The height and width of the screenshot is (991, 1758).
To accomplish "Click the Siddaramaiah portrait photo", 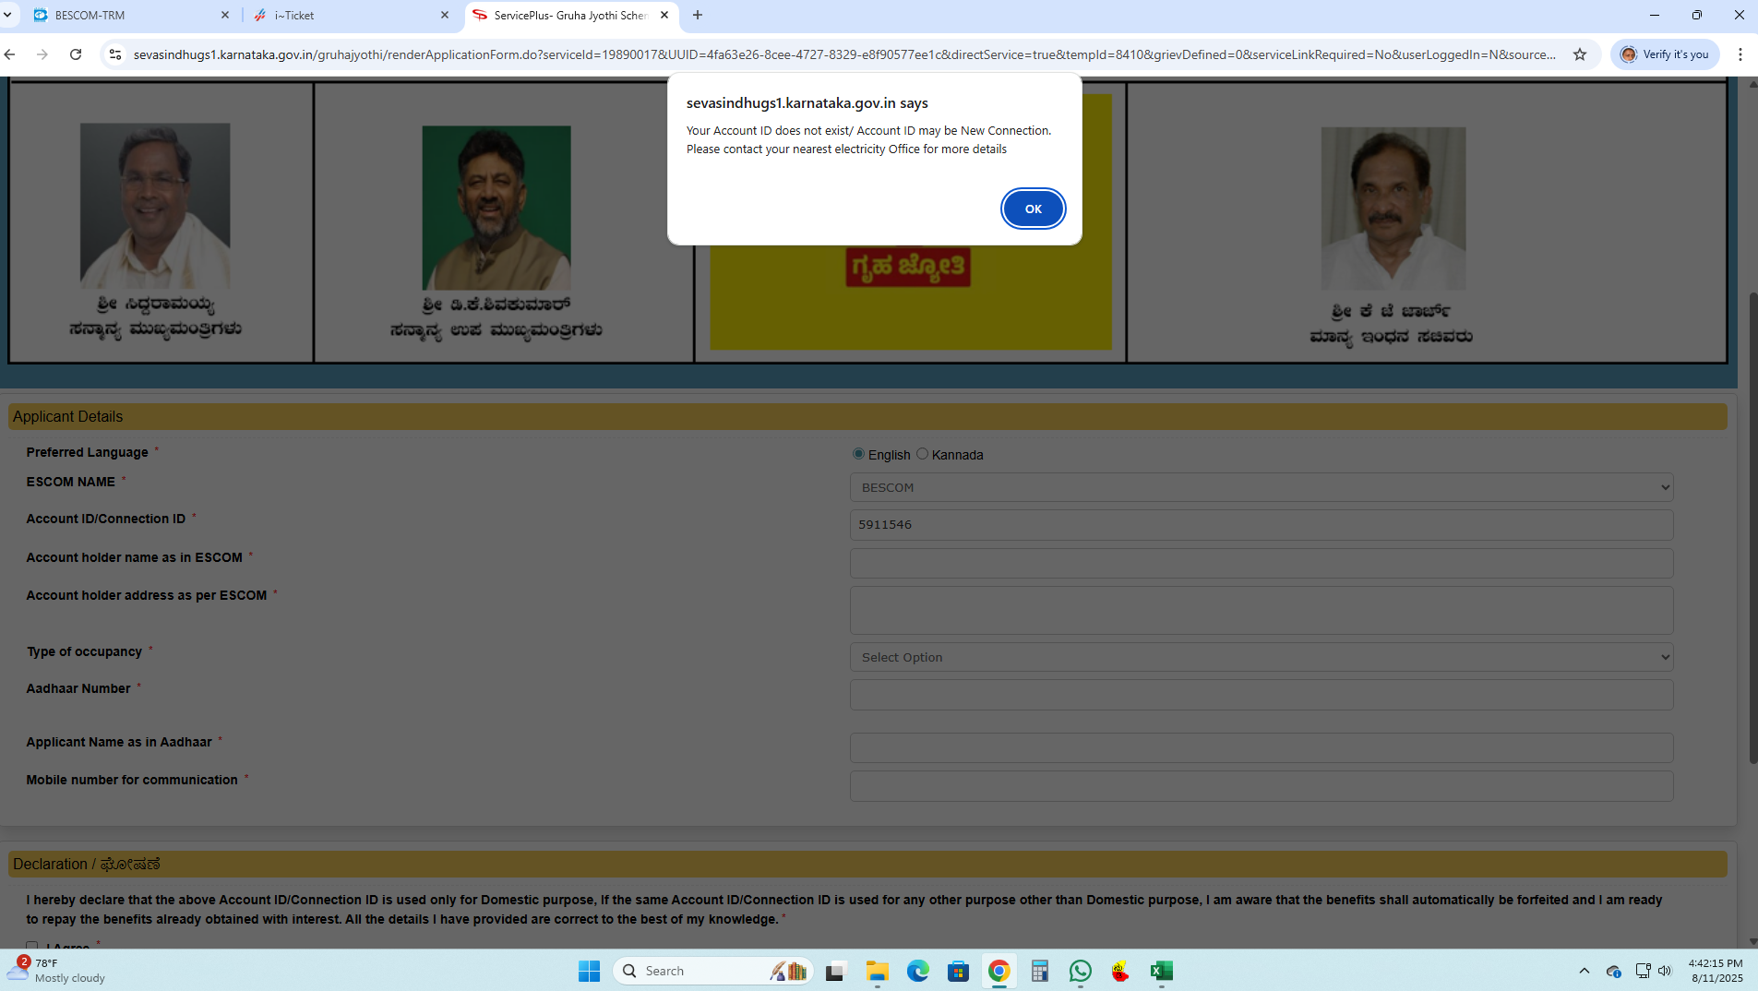I will pyautogui.click(x=155, y=206).
